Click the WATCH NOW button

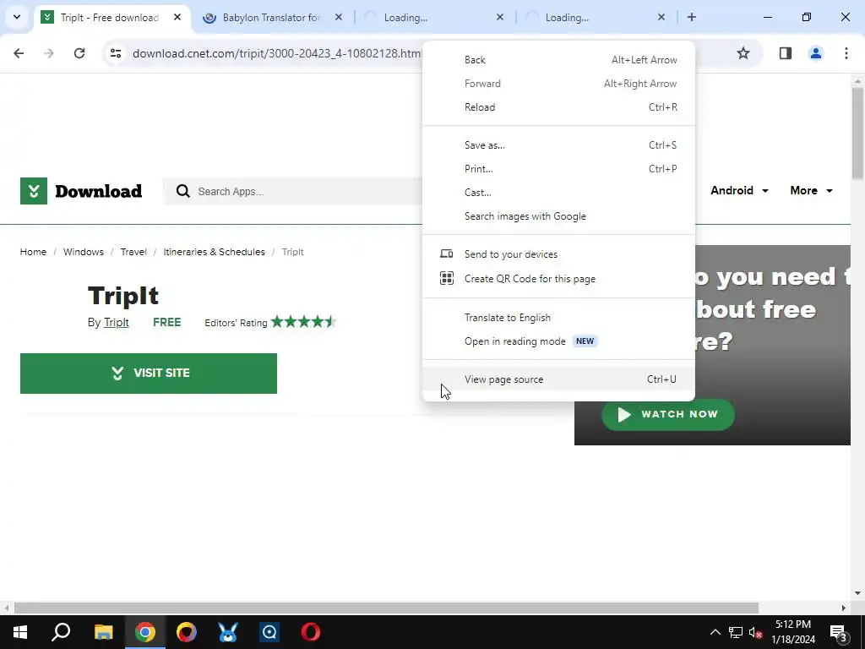click(667, 414)
